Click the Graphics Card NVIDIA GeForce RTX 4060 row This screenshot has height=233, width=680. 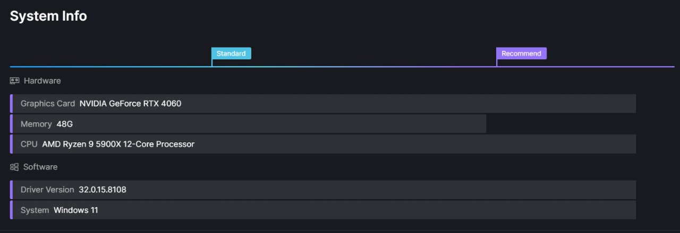(323, 104)
